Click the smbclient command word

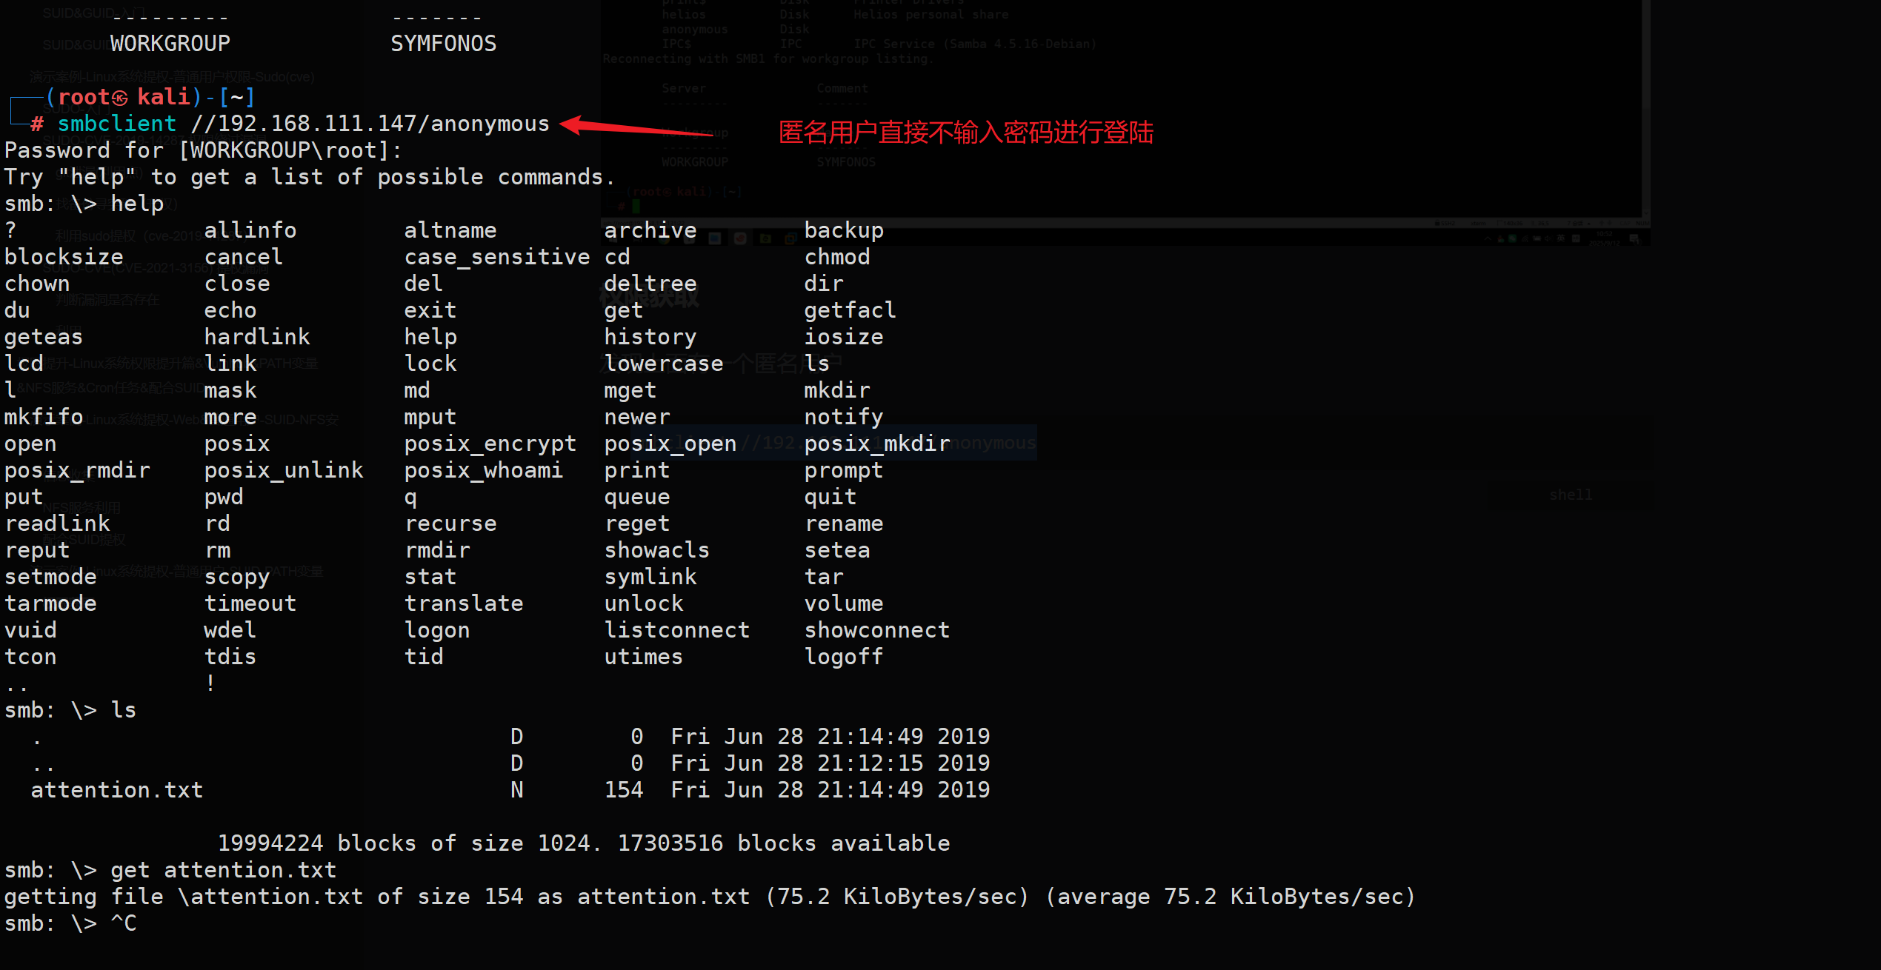[x=117, y=124]
